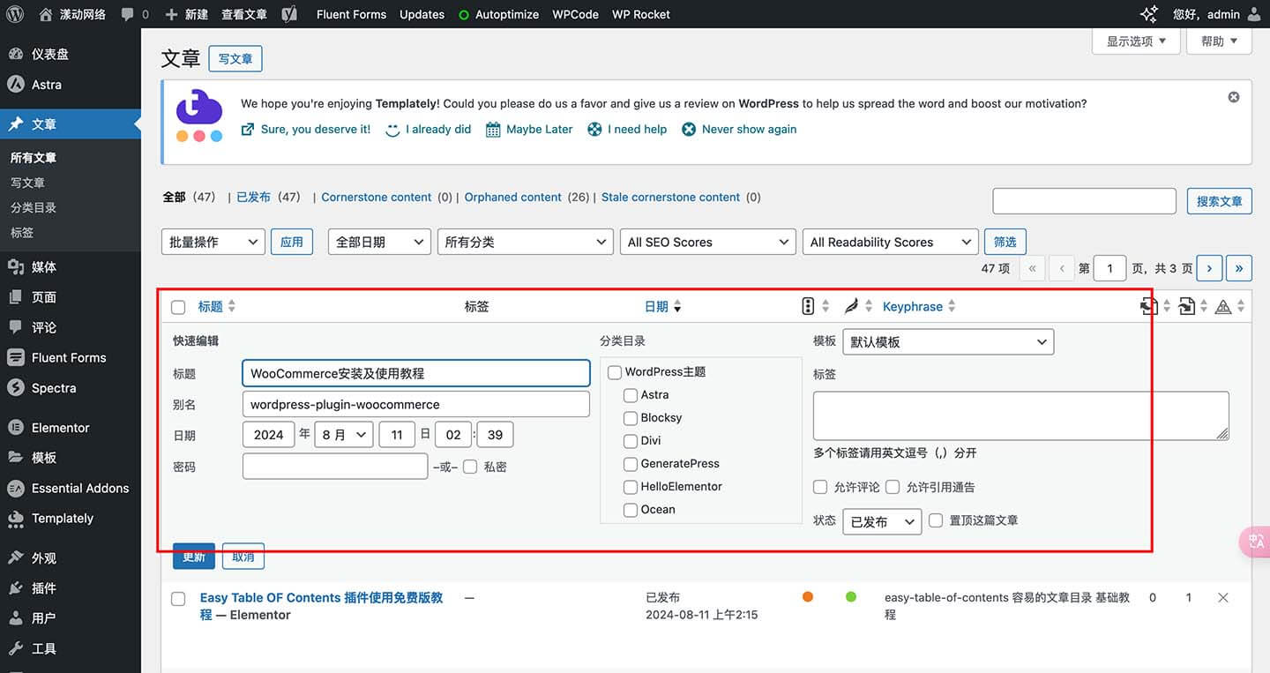This screenshot has height=673, width=1270.
Task: Open Astra in the sidebar
Action: (x=71, y=85)
